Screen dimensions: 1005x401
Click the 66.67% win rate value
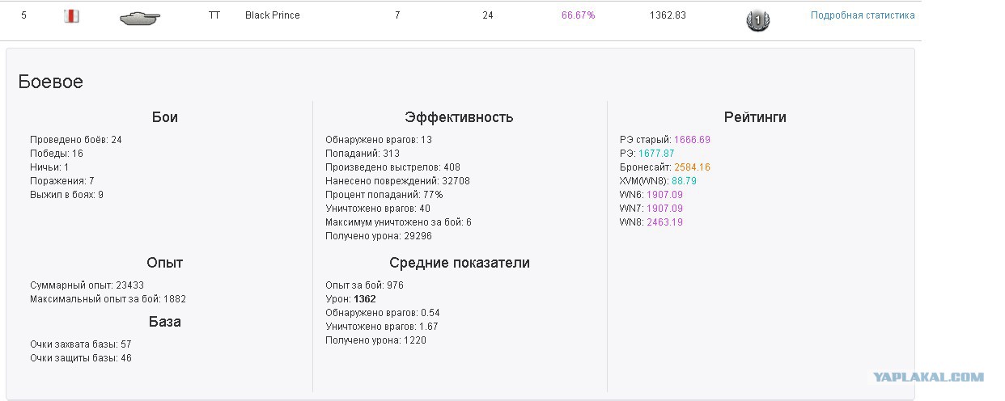click(x=578, y=15)
